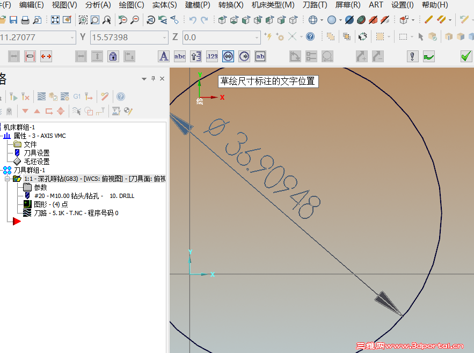Click the blue help question-mark icon
Screen dimensions: 474x353
click(310, 36)
